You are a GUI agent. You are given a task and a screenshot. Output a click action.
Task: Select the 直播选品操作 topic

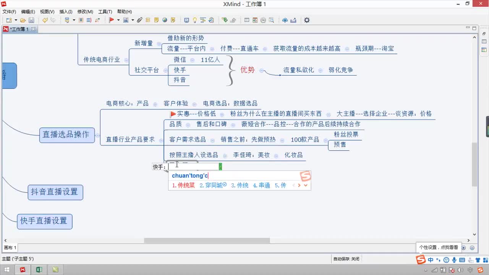[x=67, y=135]
